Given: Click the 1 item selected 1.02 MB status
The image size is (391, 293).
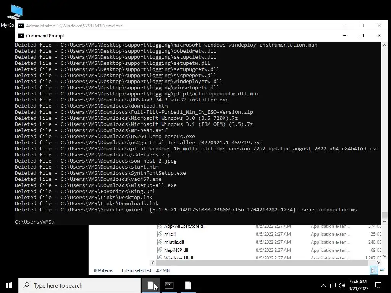Looking at the screenshot, I should click(x=145, y=270).
